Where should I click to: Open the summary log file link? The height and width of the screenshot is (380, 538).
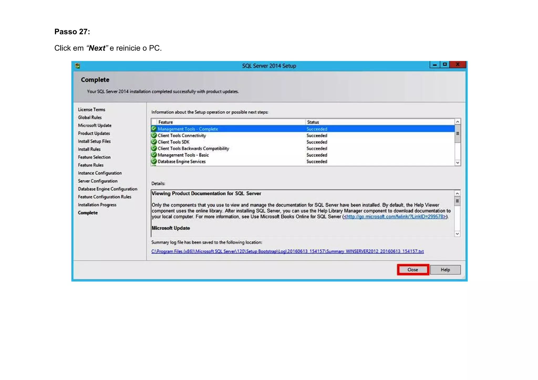[287, 251]
